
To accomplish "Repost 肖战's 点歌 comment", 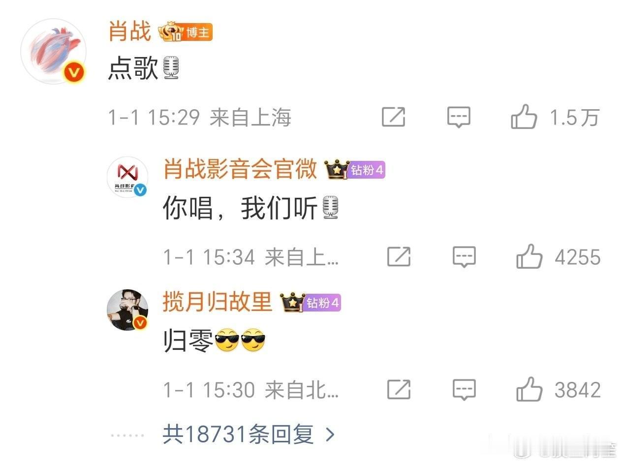I will [394, 118].
